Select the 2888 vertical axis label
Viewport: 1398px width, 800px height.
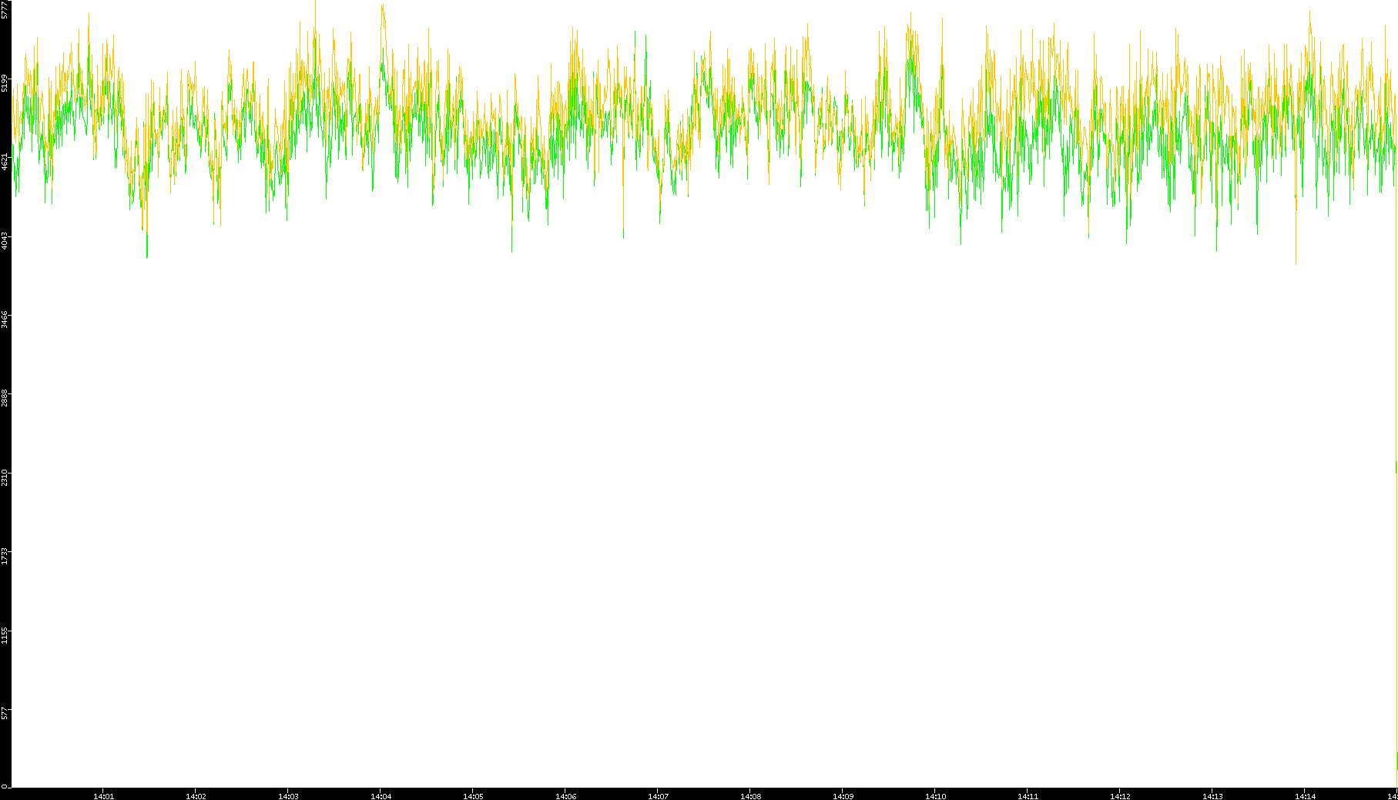click(5, 399)
